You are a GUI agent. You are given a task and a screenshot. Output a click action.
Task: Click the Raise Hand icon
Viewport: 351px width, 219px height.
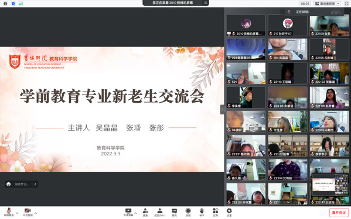(x=202, y=212)
